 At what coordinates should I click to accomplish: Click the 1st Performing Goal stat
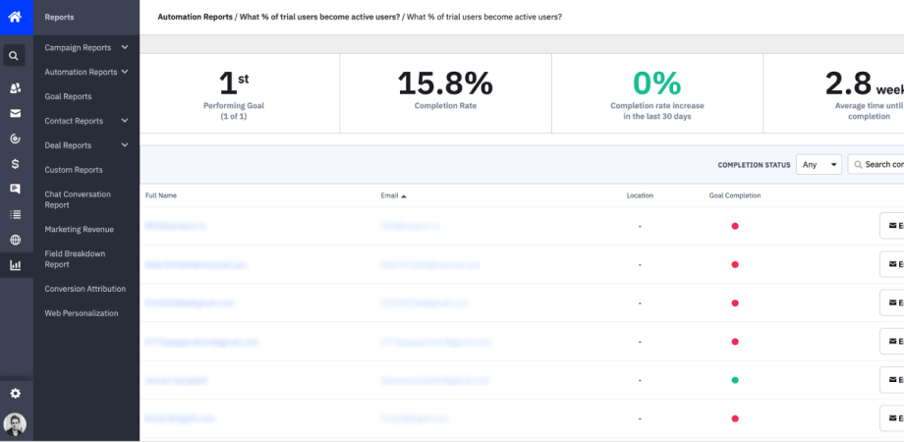coord(234,83)
